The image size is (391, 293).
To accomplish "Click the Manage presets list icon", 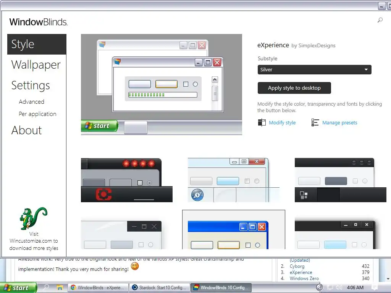I will 315,122.
